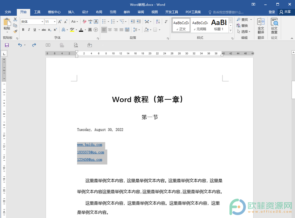Open the change case Aa dropdown
The image size is (295, 218).
(x=74, y=22)
